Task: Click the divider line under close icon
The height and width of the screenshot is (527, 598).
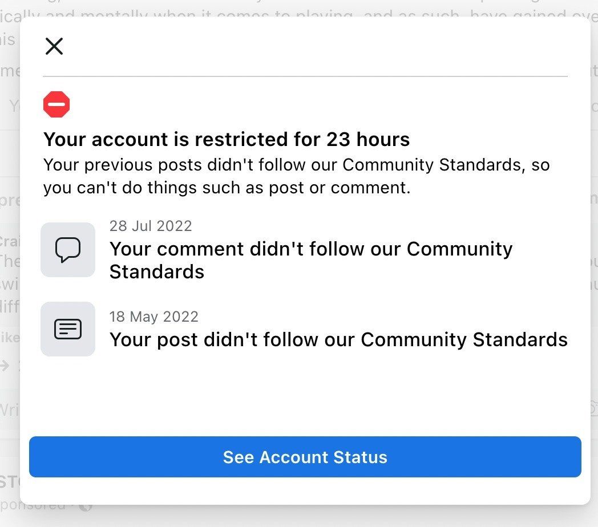Action: (x=305, y=76)
